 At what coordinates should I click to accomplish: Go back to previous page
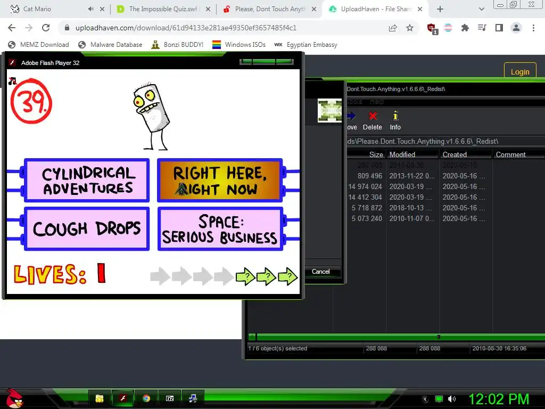click(12, 28)
